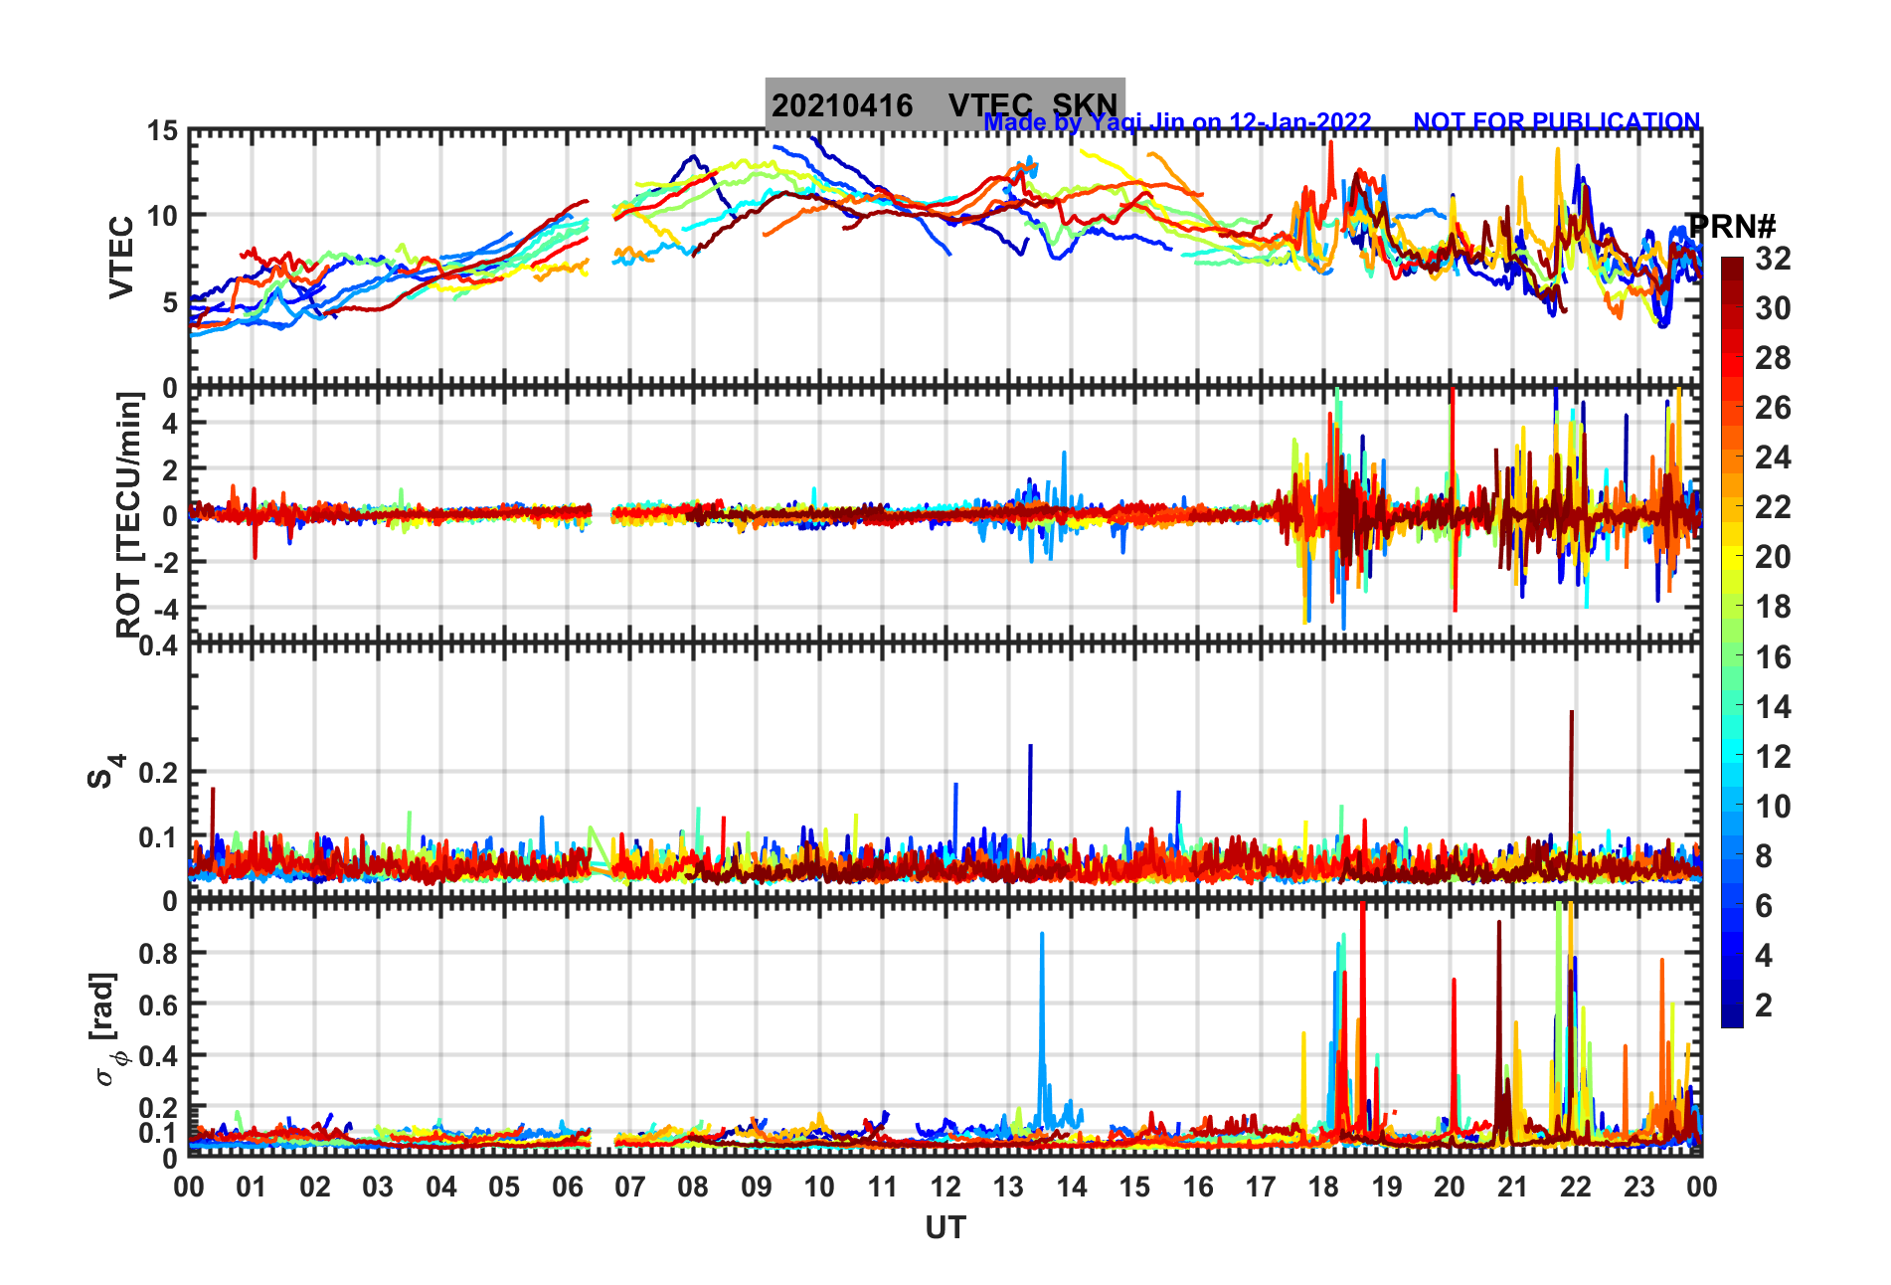Click colorbar tick label 16

tap(1773, 657)
